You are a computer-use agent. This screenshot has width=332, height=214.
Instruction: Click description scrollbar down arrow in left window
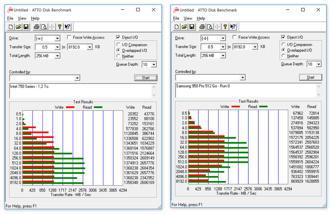pyautogui.click(x=154, y=95)
